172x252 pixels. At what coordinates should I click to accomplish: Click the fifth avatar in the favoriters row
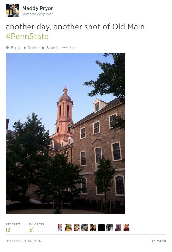click(93, 228)
